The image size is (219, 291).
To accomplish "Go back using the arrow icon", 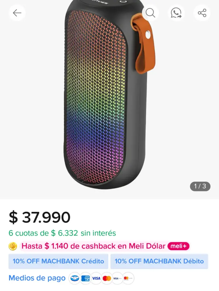I will tap(17, 13).
